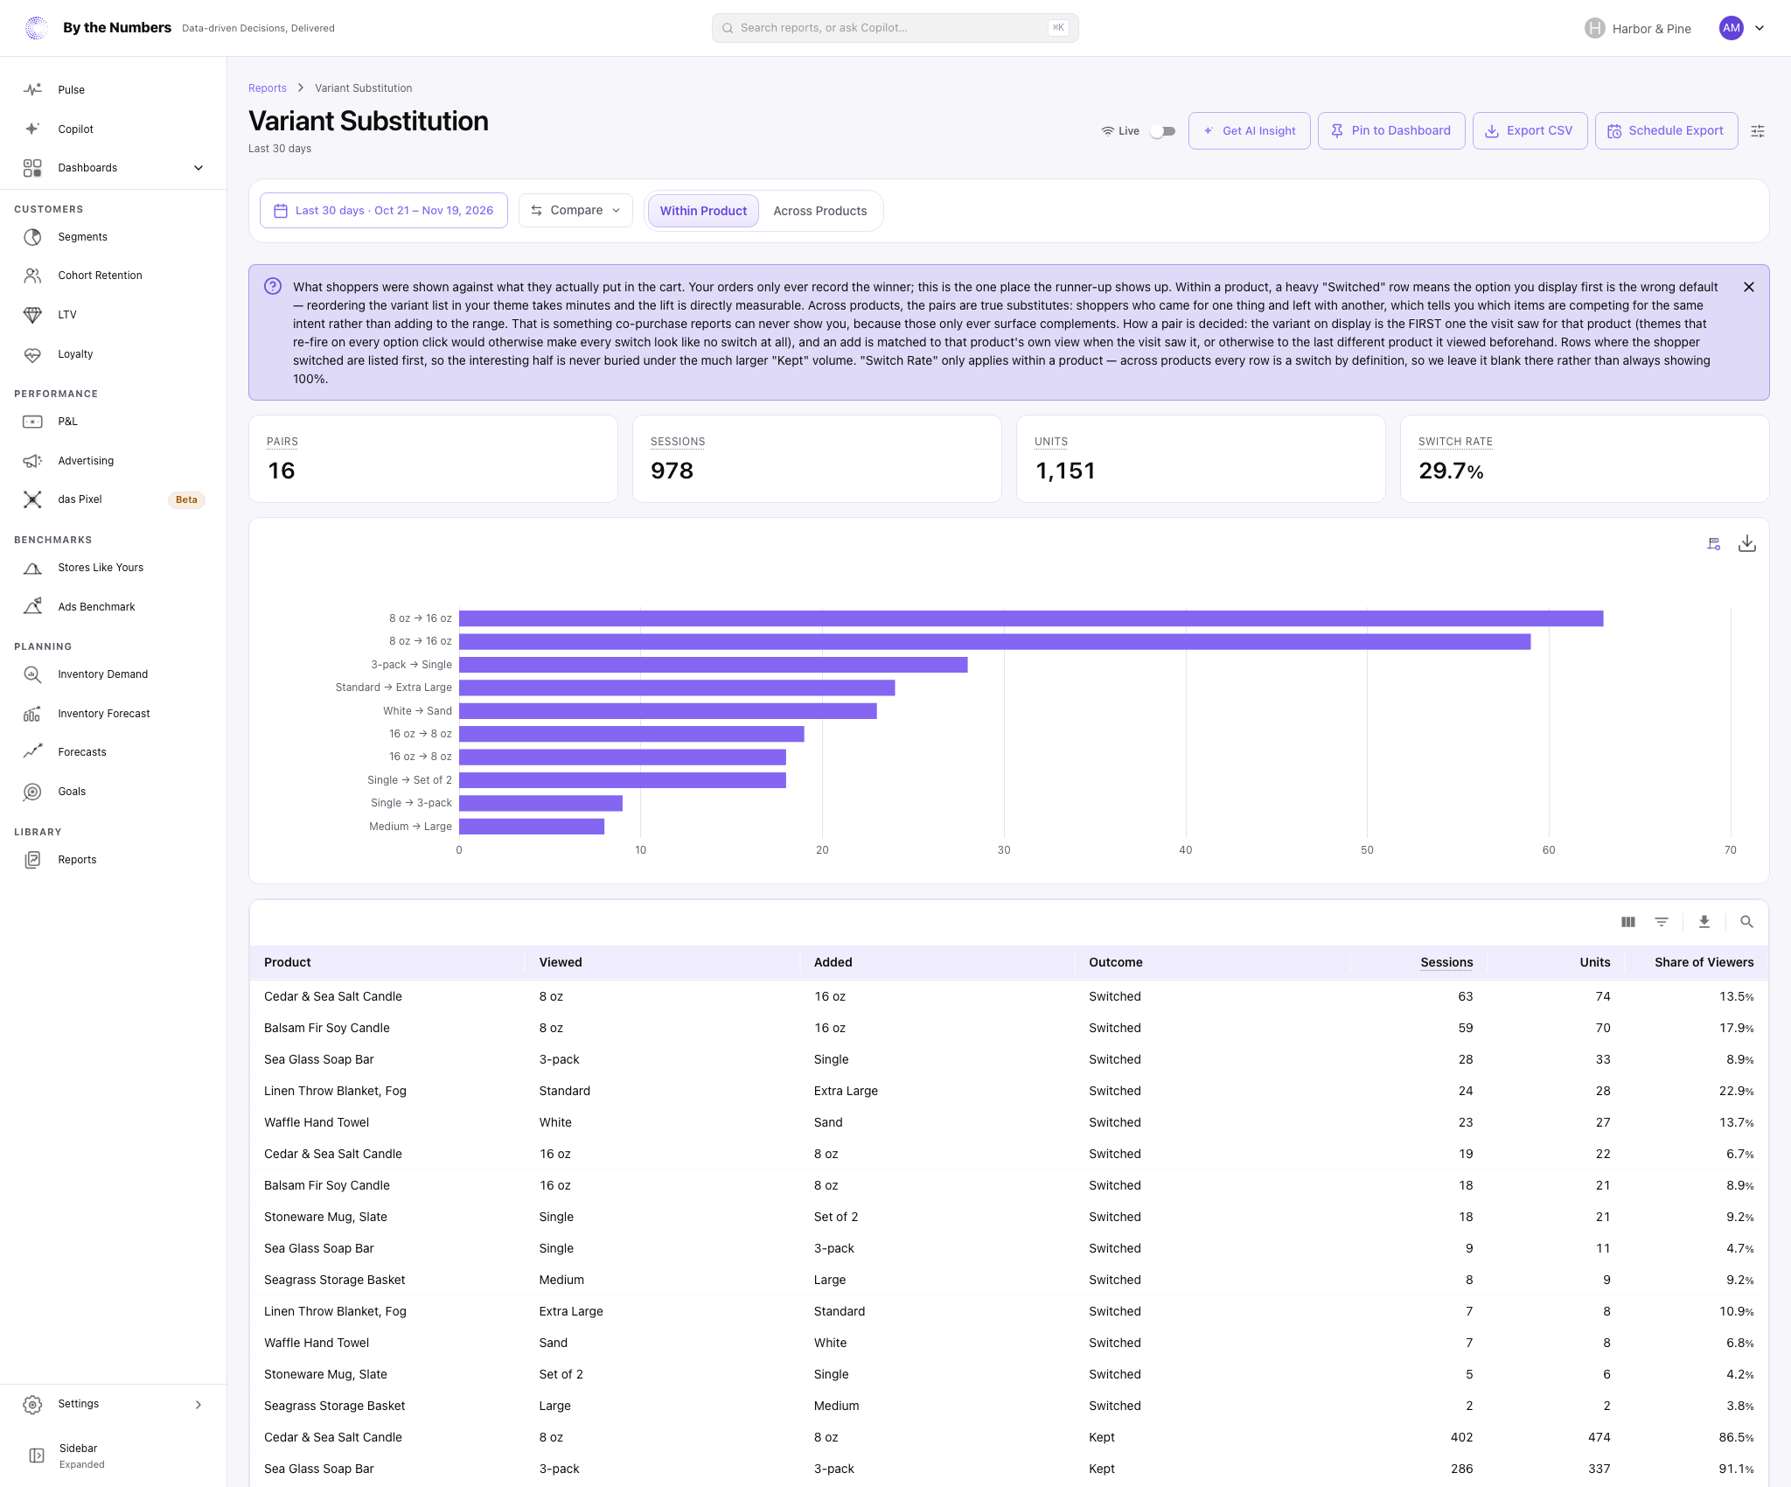Open the account menu chevron
Image resolution: width=1791 pixels, height=1487 pixels.
click(x=1760, y=28)
